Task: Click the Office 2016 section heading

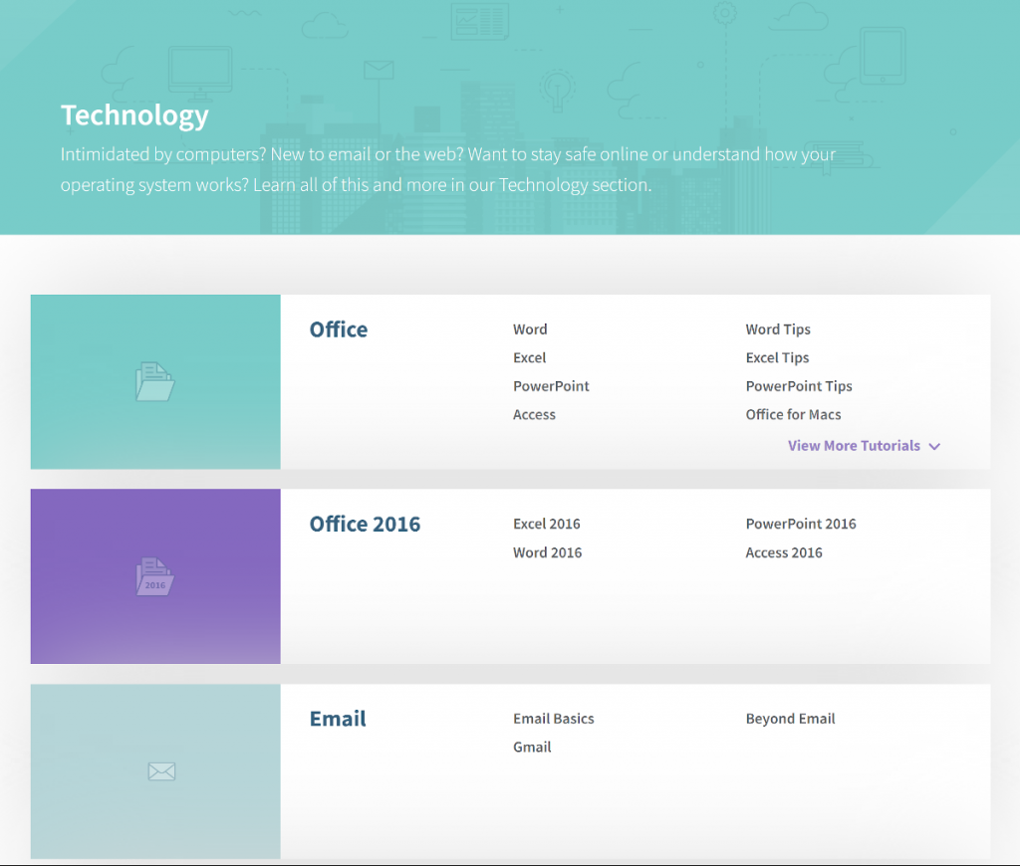Action: (x=365, y=525)
